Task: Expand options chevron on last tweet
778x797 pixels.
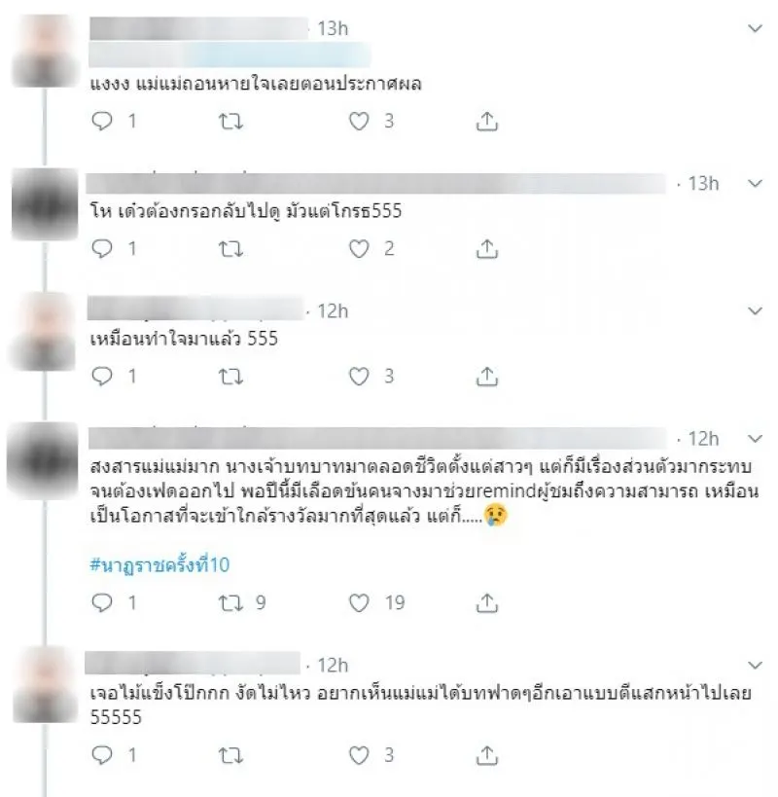Action: (756, 665)
